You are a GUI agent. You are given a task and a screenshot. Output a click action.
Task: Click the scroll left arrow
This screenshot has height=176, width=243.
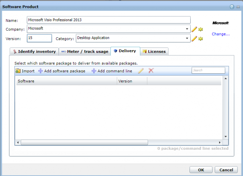click(18, 142)
